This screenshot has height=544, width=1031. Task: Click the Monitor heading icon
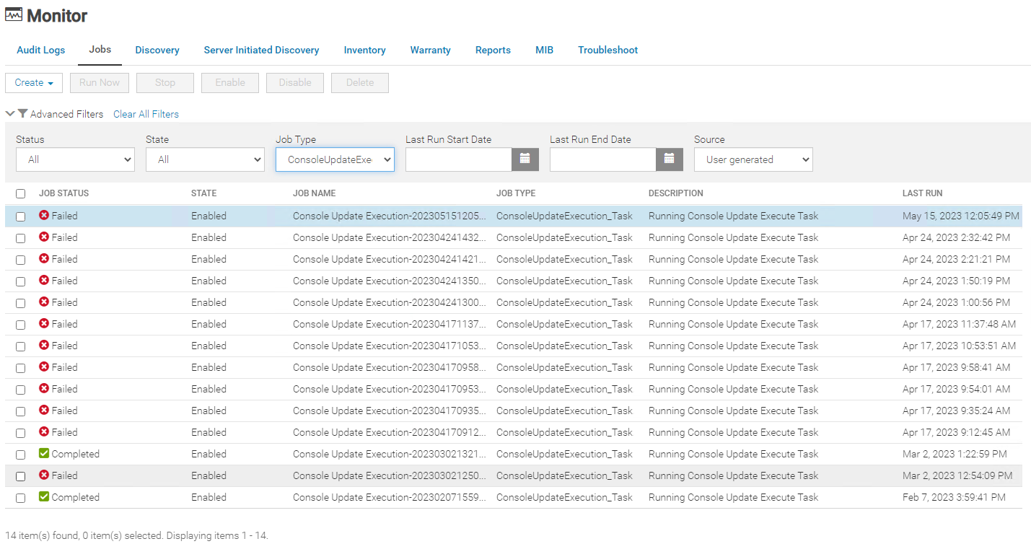pyautogui.click(x=14, y=15)
